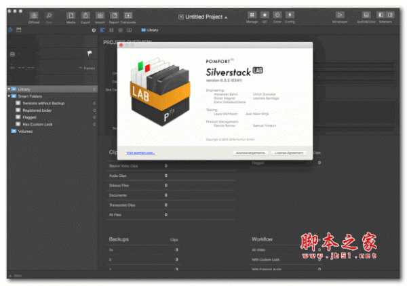Click 'All Video' workflow row
Viewport: 407px width, 286px height.
point(286,250)
